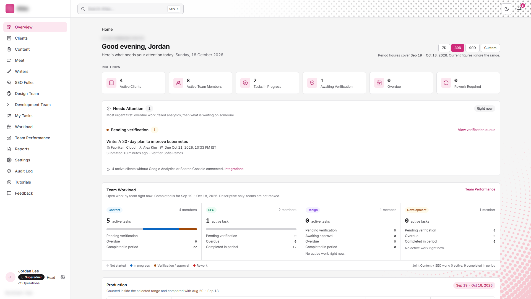This screenshot has width=531, height=299.
Task: Select the 7D time range
Action: point(444,48)
